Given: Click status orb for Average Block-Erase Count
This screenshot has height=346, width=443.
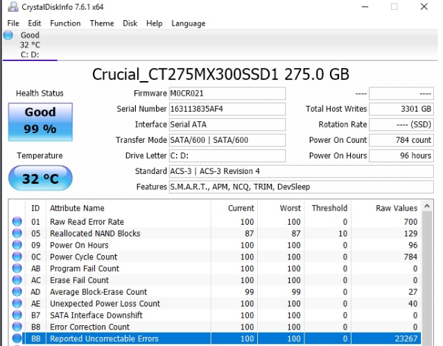Looking at the screenshot, I should [x=17, y=291].
